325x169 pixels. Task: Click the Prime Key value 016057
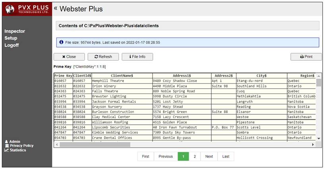tap(63, 81)
